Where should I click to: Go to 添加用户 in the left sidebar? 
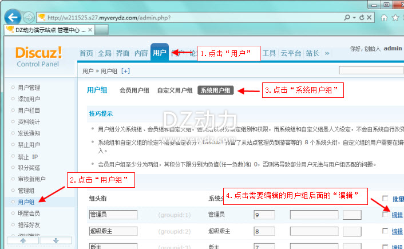point(29,99)
